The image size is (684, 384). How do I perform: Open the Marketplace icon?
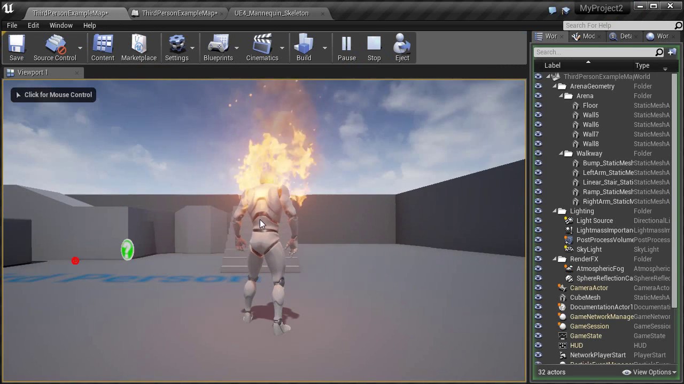[x=139, y=48]
